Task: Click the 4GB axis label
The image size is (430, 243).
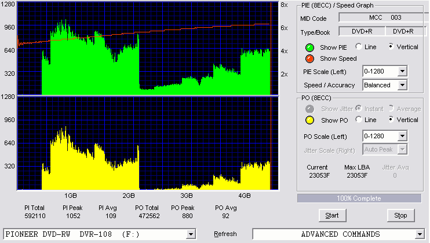Action: [245, 196]
